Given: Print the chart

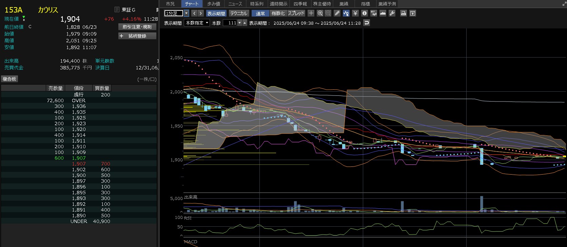Looking at the screenshot, I should [404, 13].
